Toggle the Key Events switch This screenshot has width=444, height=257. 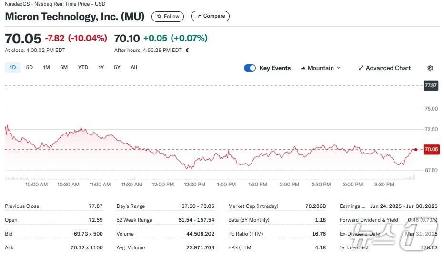[x=250, y=68]
